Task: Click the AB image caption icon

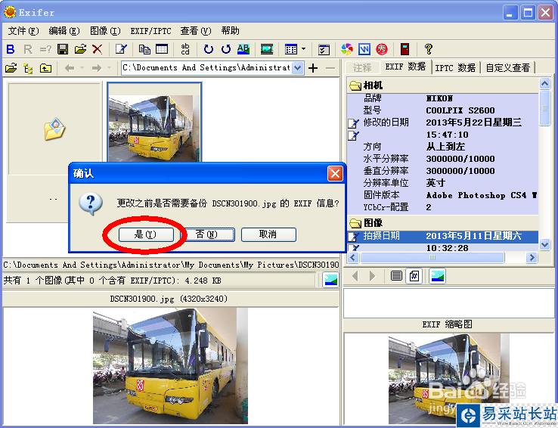Action: tap(243, 49)
